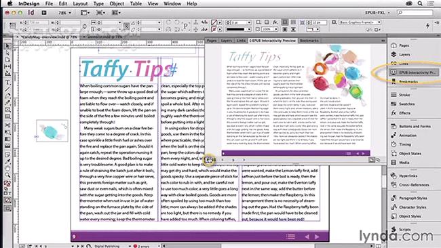
Task: Open the Screen Mode dropdown
Action: (x=100, y=13)
